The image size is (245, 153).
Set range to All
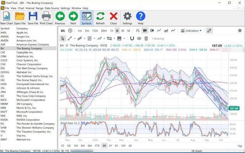(x=130, y=146)
